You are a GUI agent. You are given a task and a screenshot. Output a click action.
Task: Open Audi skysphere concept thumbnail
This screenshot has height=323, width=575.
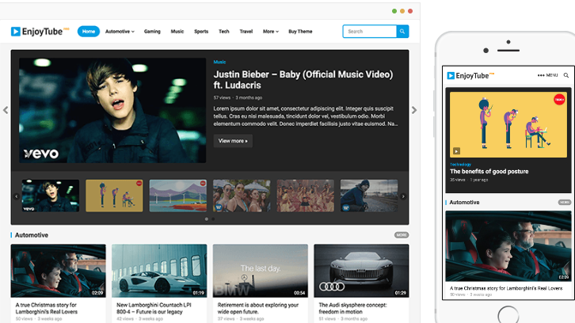361,271
